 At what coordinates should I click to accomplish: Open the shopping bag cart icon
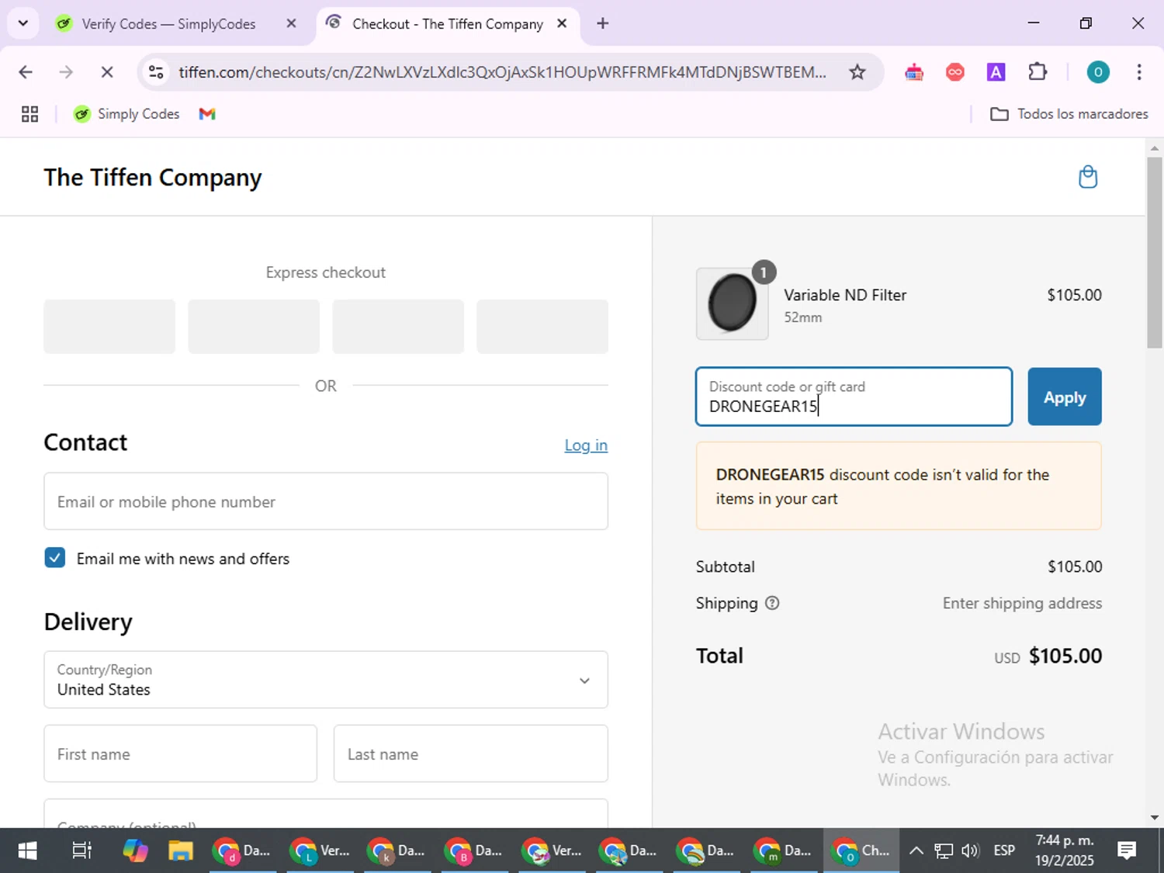[1088, 177]
